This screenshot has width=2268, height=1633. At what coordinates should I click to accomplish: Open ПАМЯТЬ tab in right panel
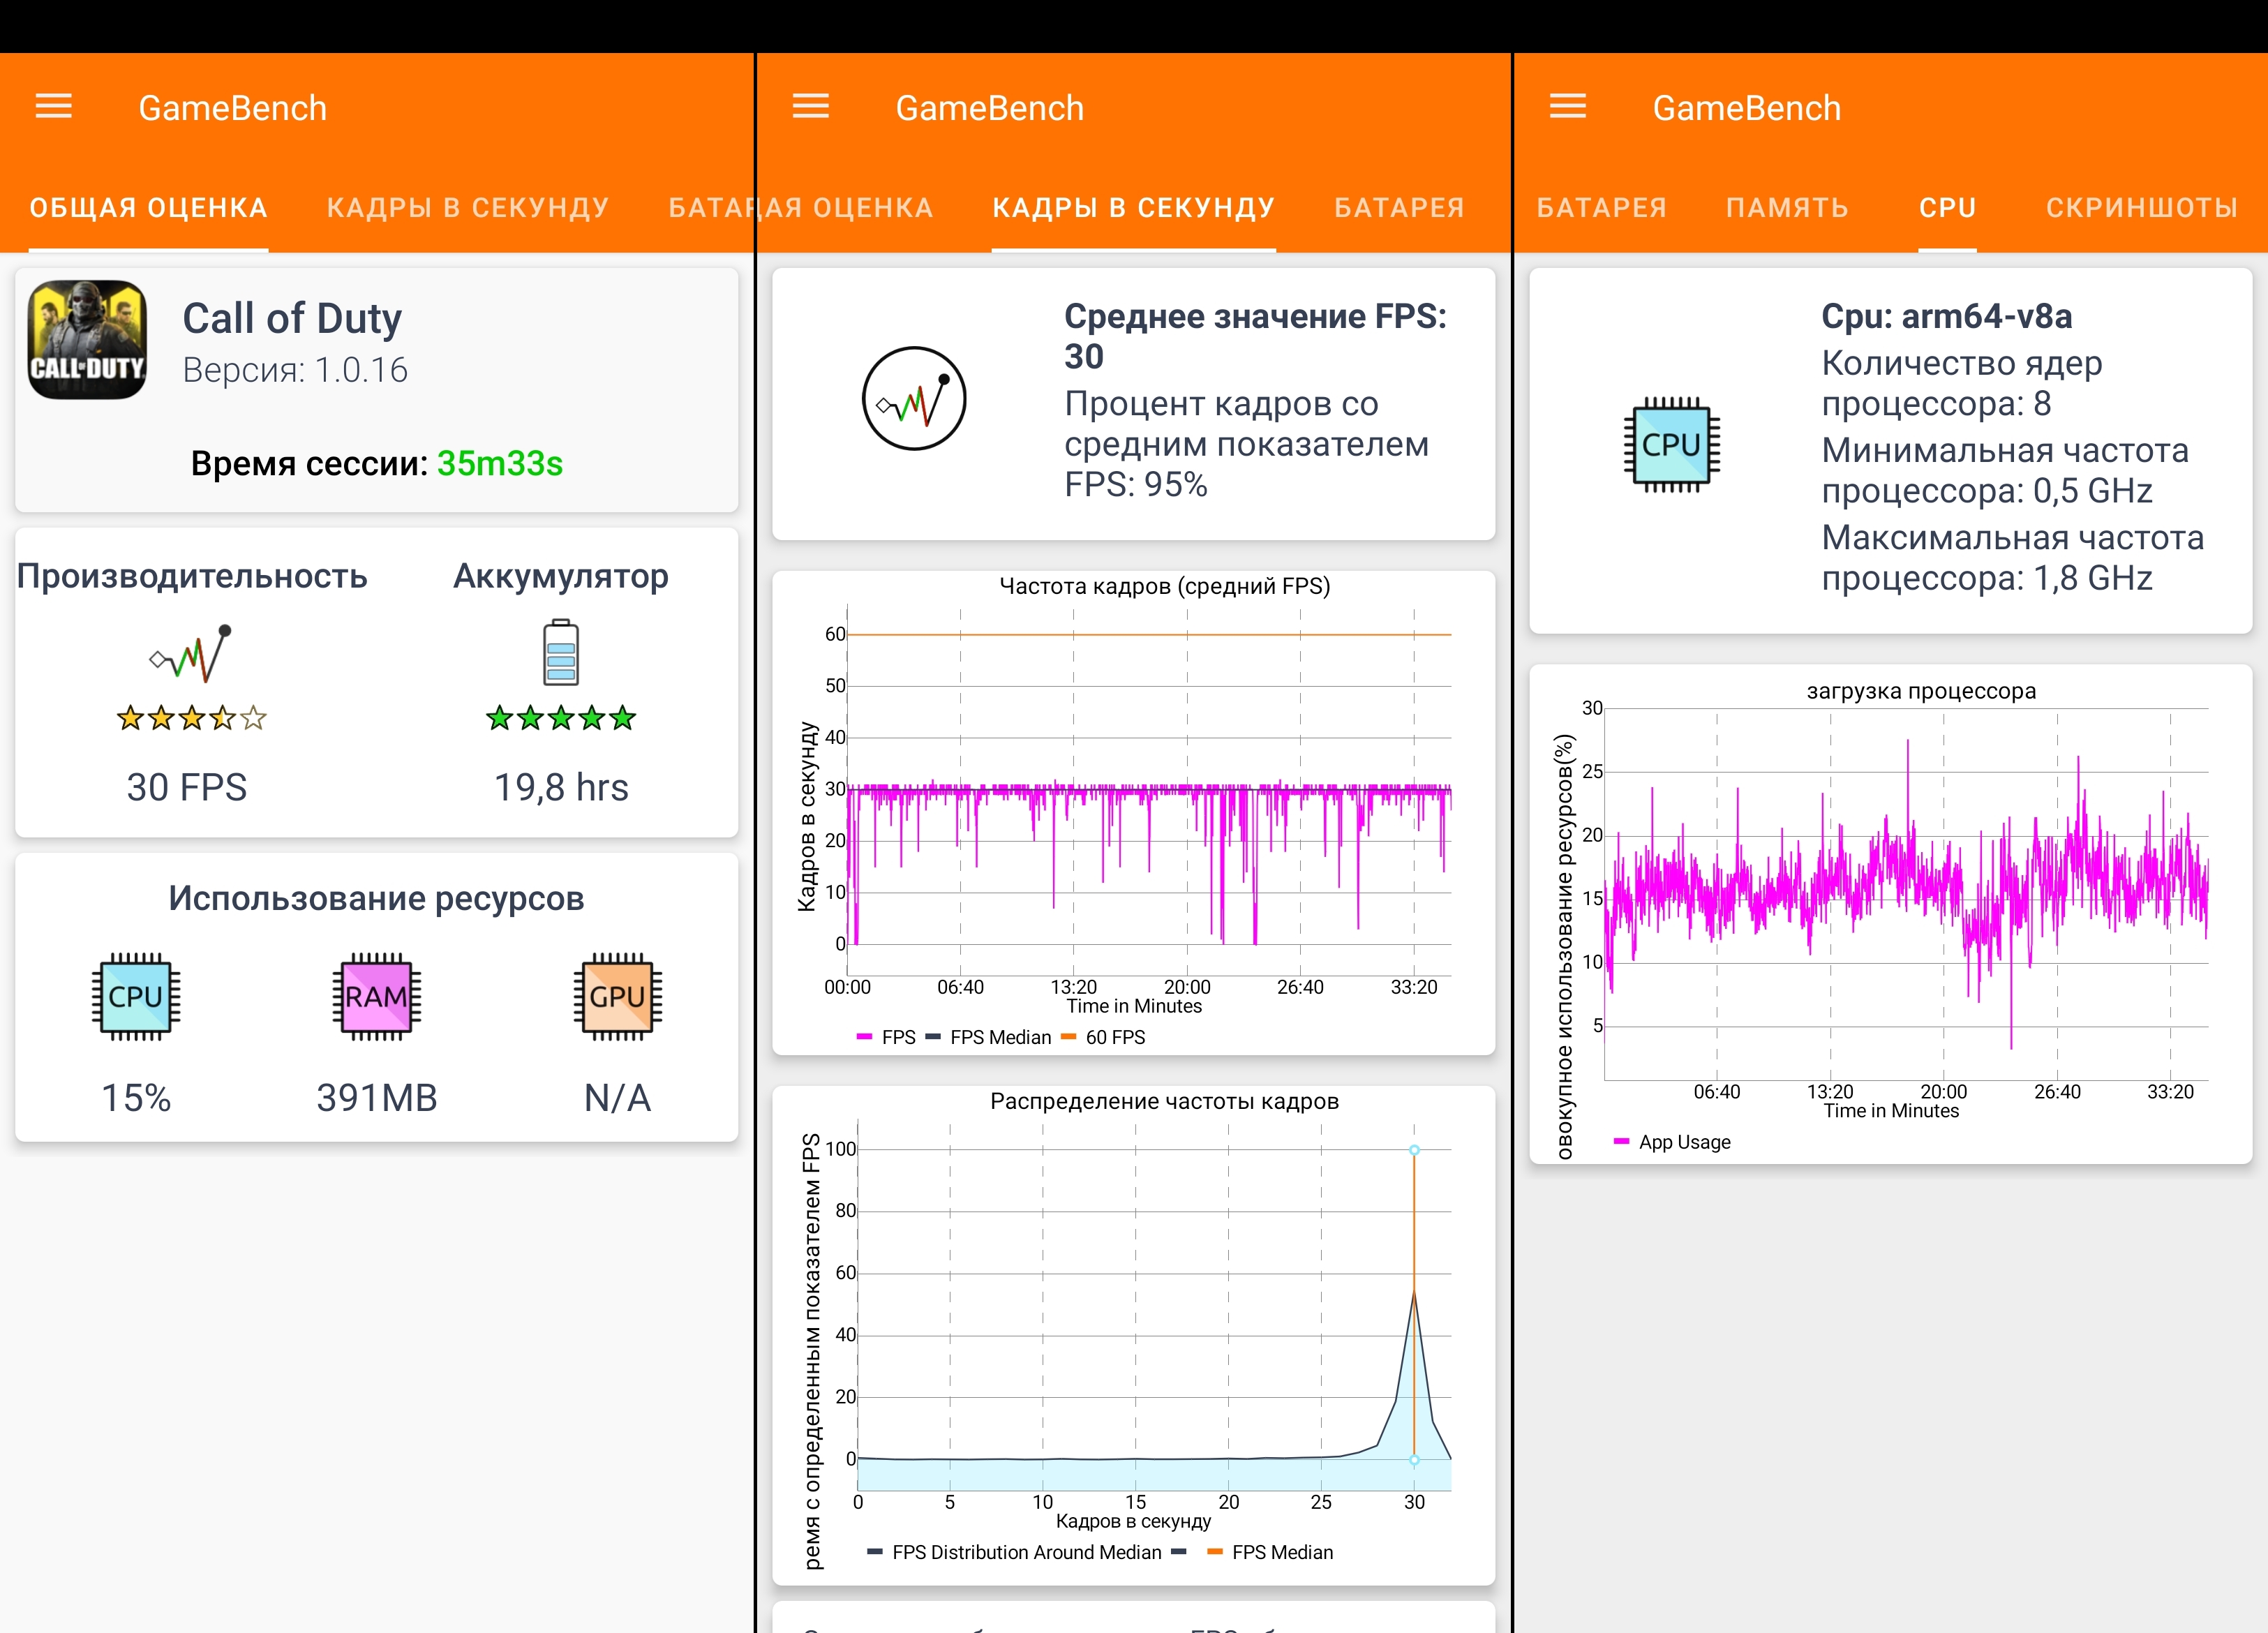click(x=1787, y=208)
